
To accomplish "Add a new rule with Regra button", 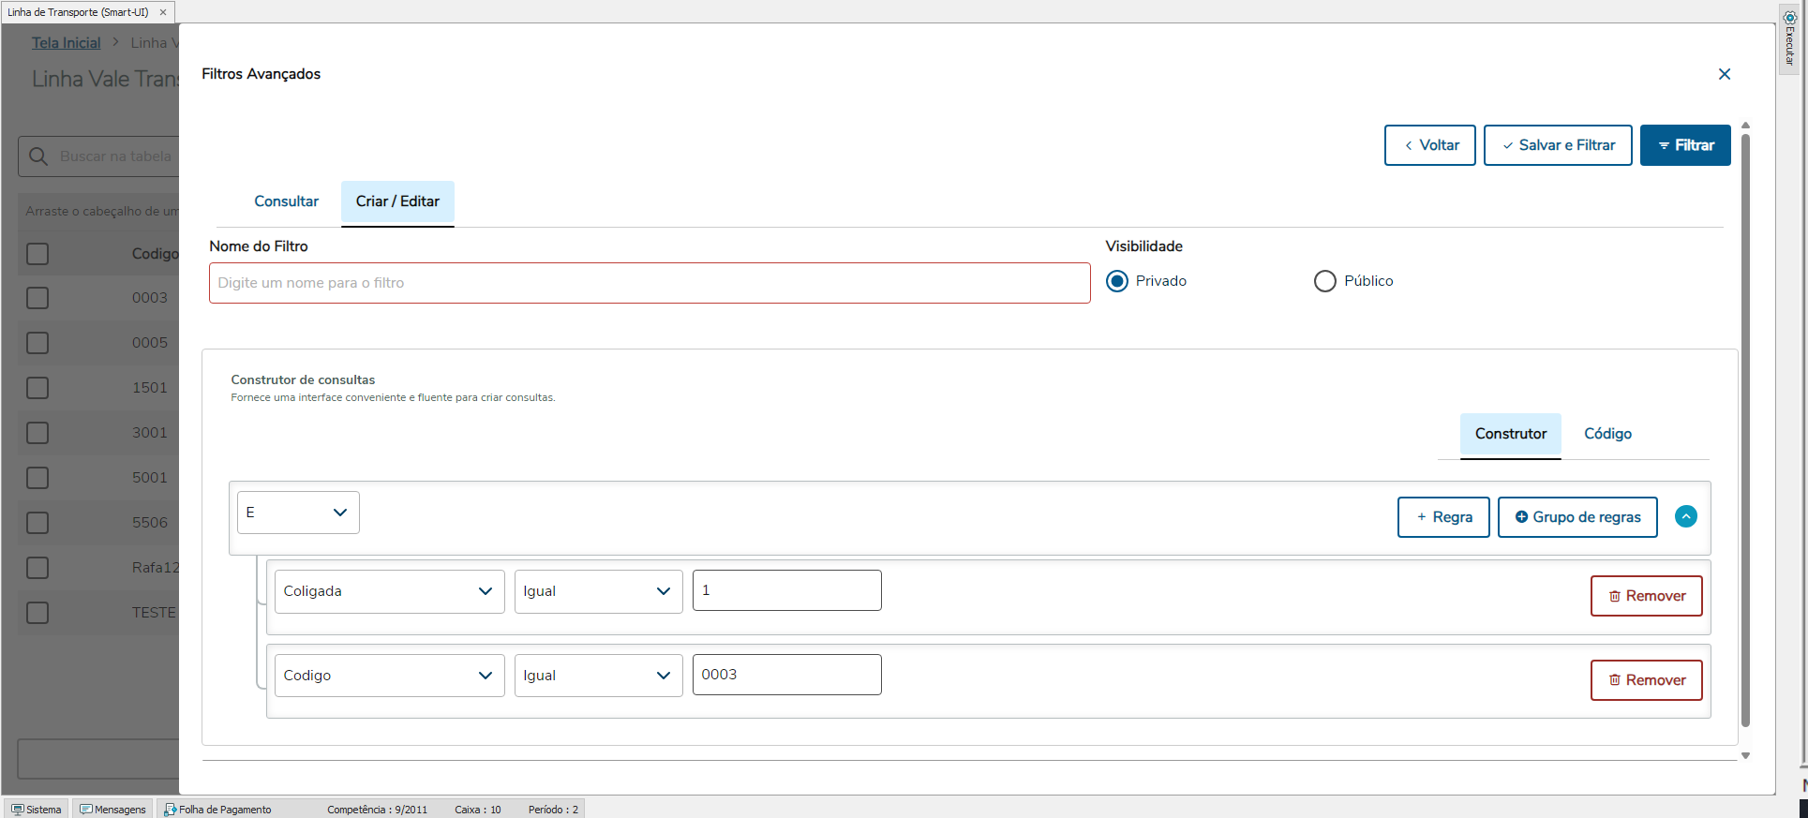I will (1442, 517).
